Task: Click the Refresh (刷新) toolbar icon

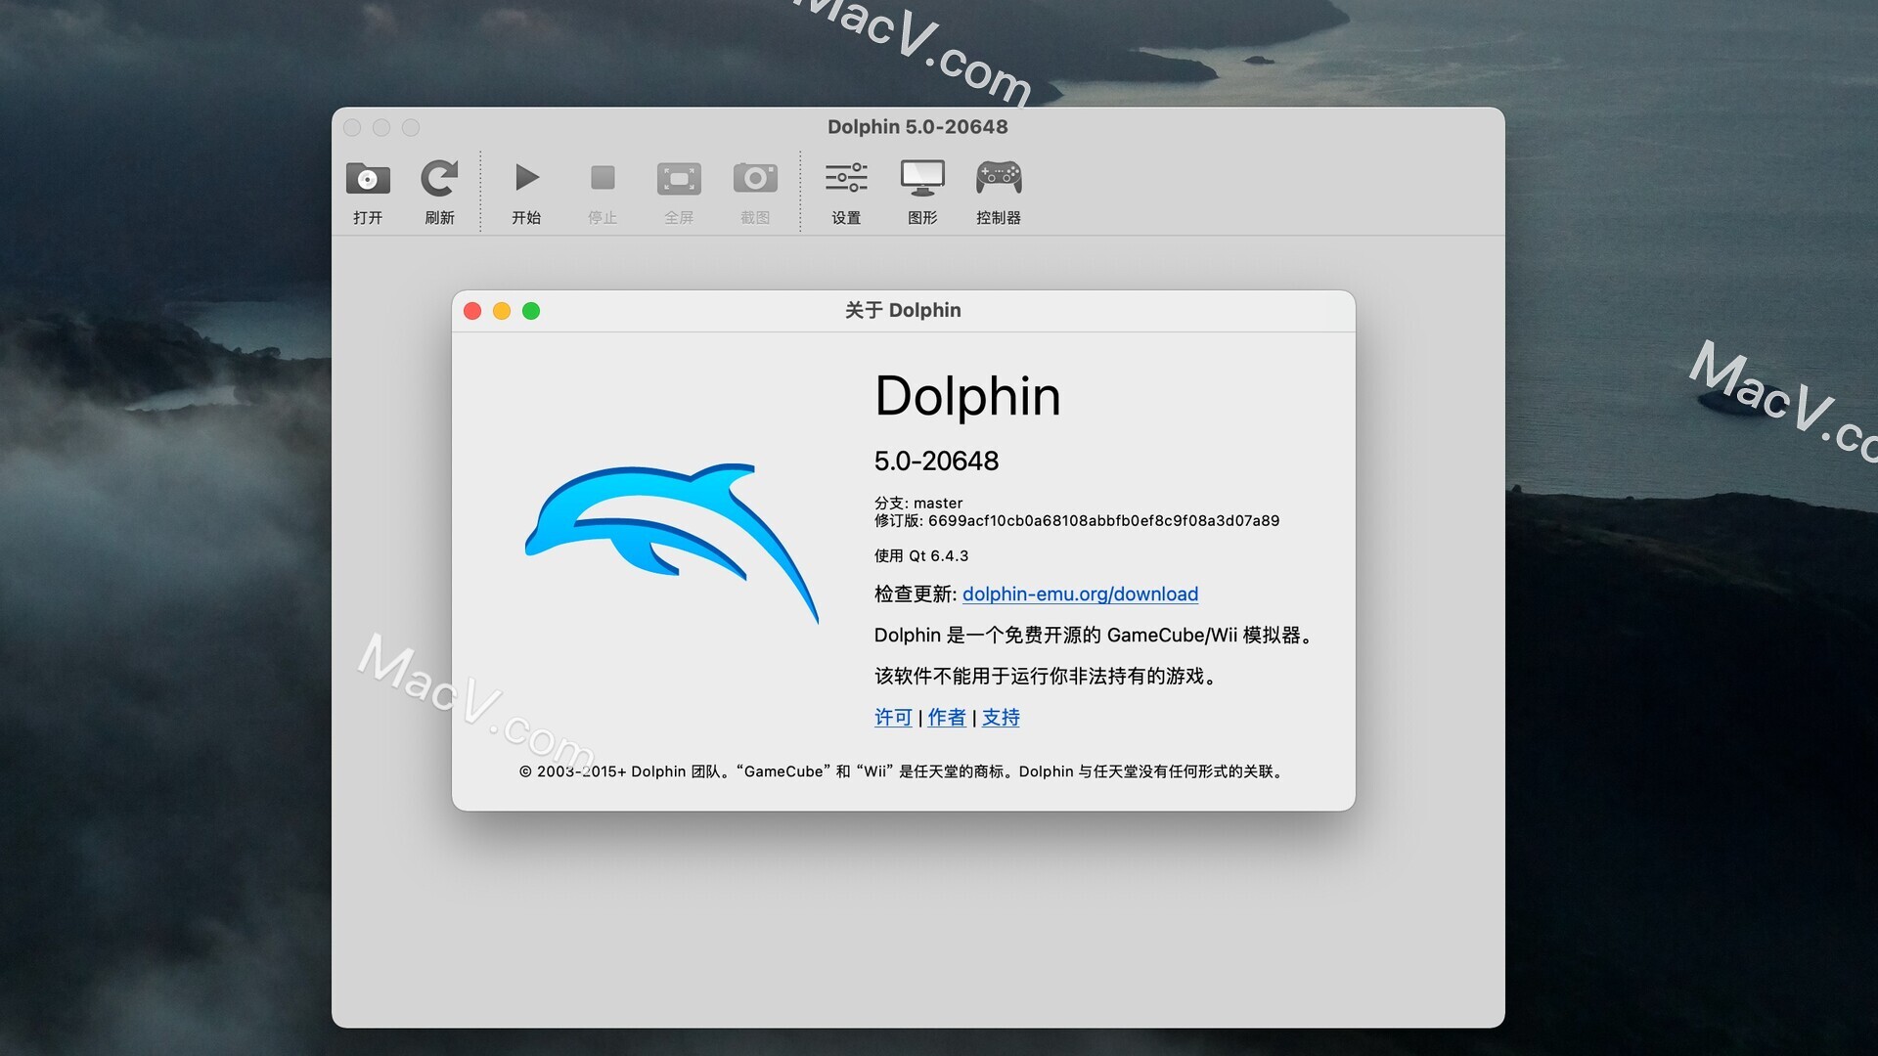Action: pyautogui.click(x=439, y=179)
